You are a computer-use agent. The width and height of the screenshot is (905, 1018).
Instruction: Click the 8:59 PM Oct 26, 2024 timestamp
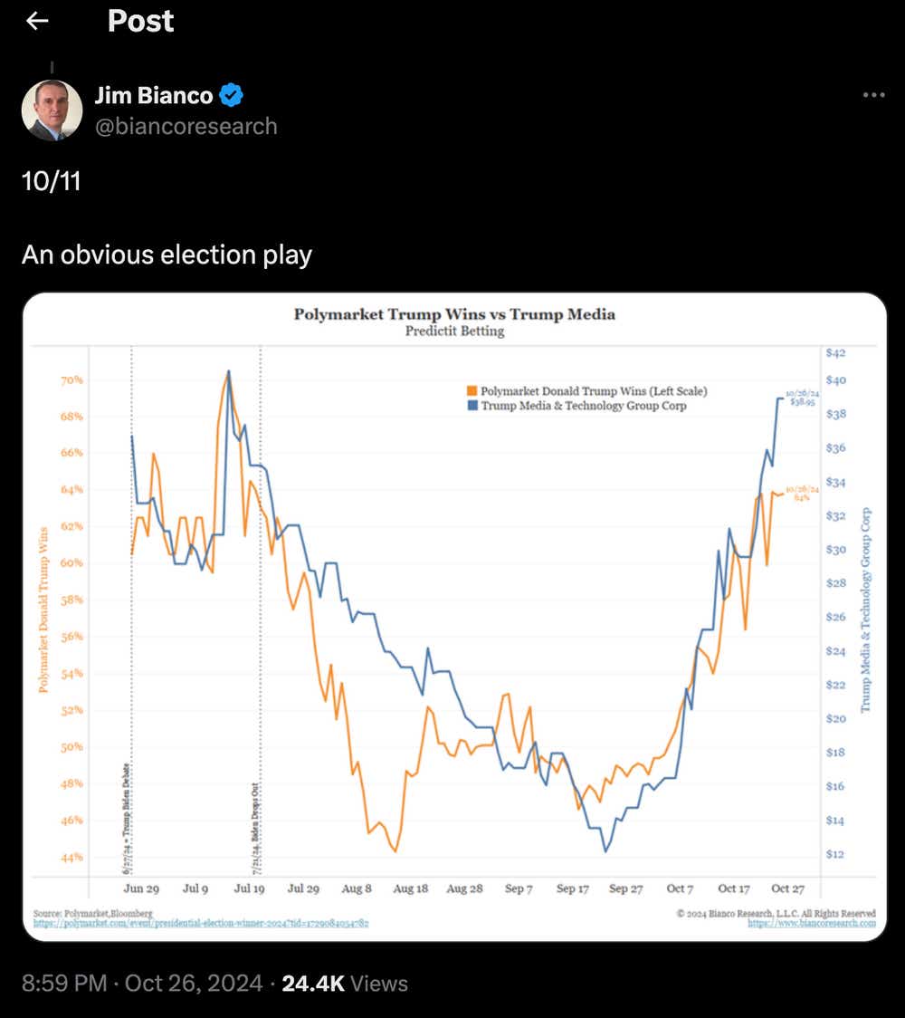(142, 984)
